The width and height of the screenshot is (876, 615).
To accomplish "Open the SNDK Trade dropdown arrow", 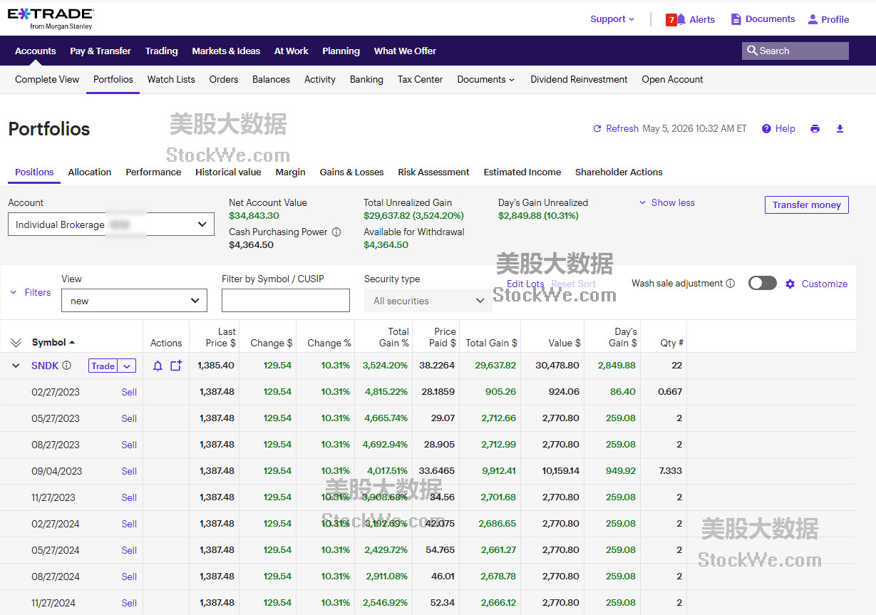I will click(x=126, y=366).
